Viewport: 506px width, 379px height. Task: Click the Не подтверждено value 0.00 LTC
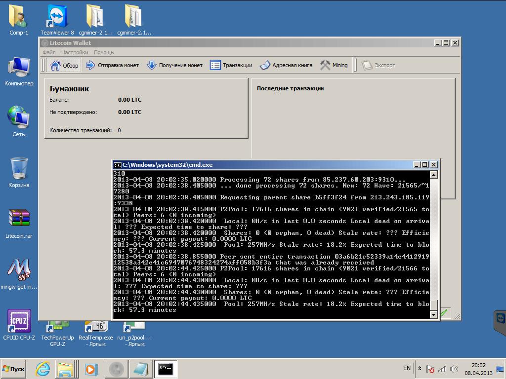130,112
